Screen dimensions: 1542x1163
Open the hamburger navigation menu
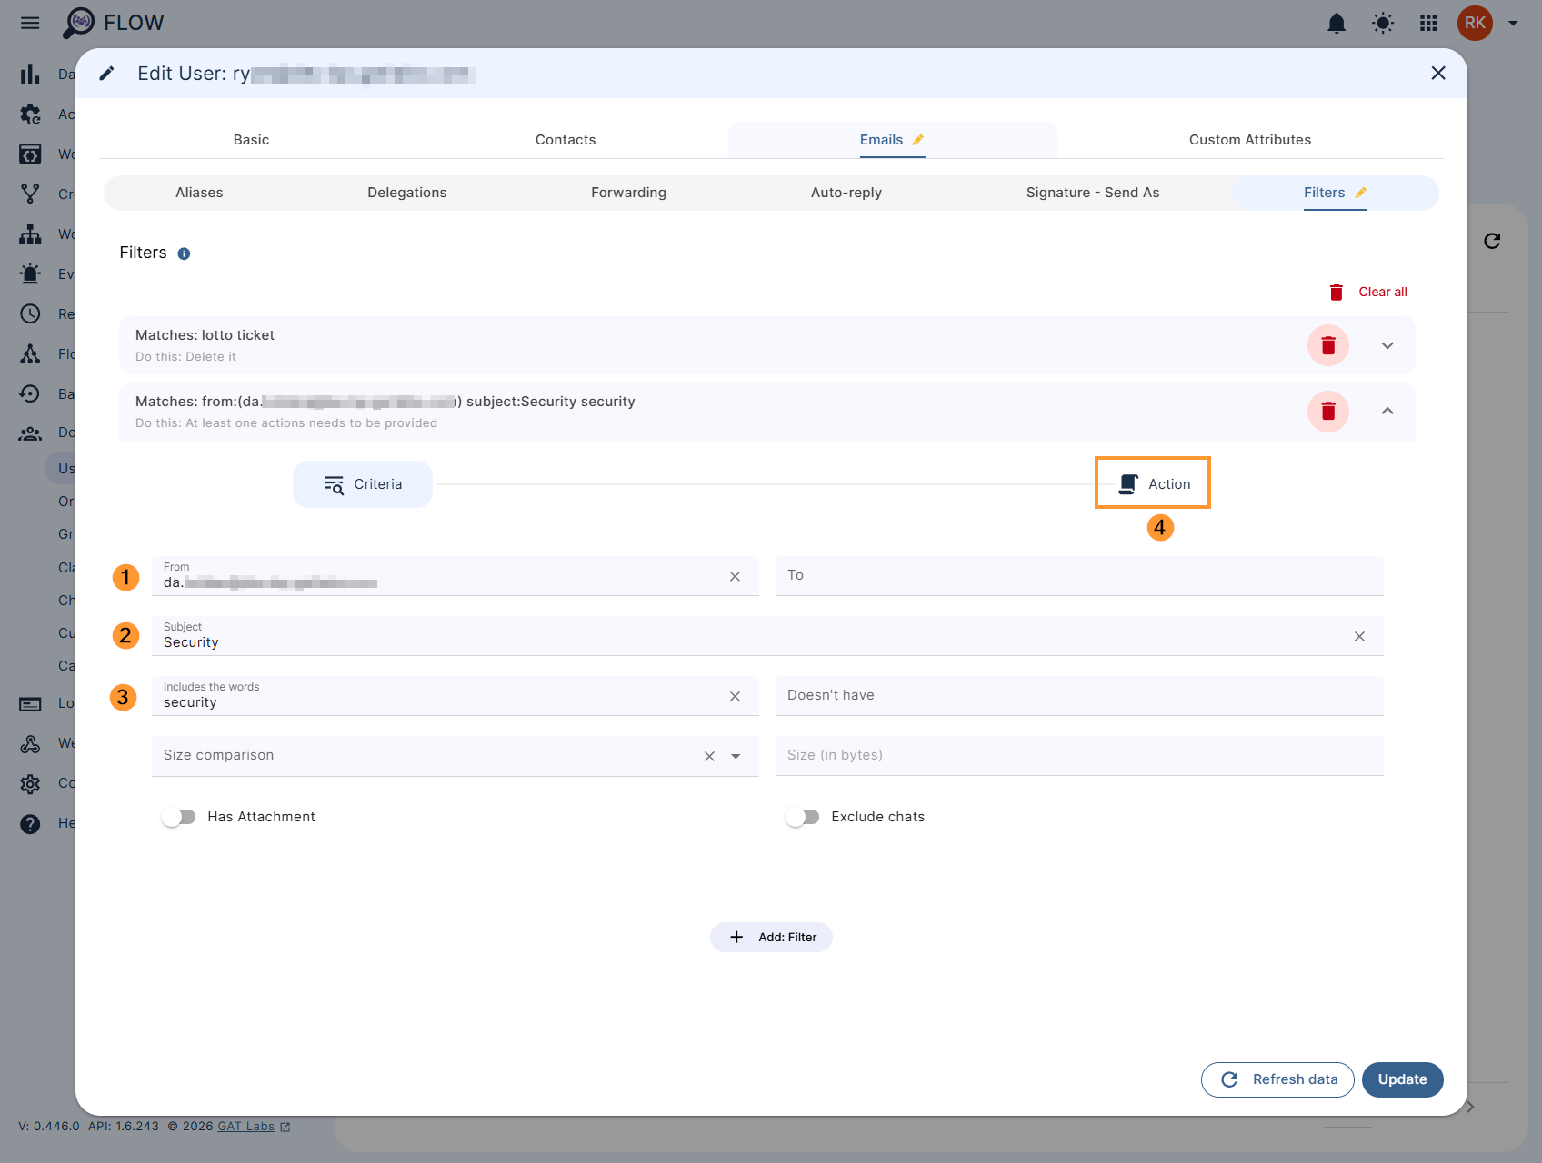(30, 23)
